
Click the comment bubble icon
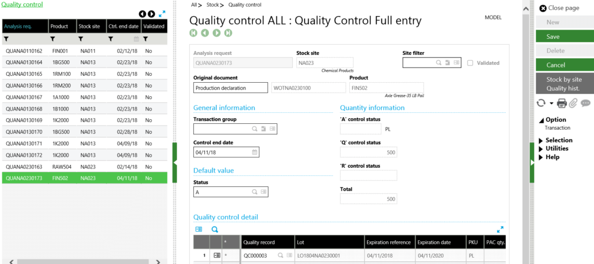pyautogui.click(x=586, y=103)
